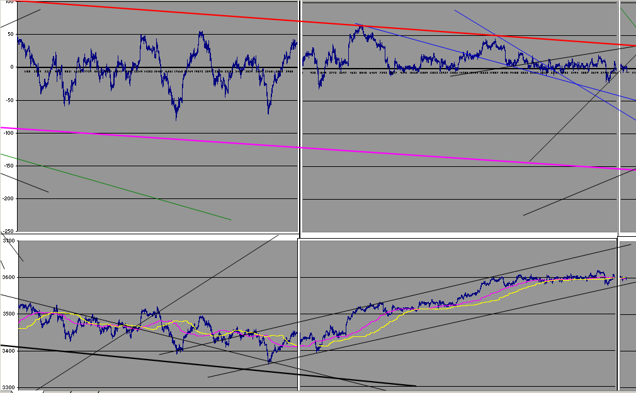Click the -250 label on upper y-axis

click(8, 231)
